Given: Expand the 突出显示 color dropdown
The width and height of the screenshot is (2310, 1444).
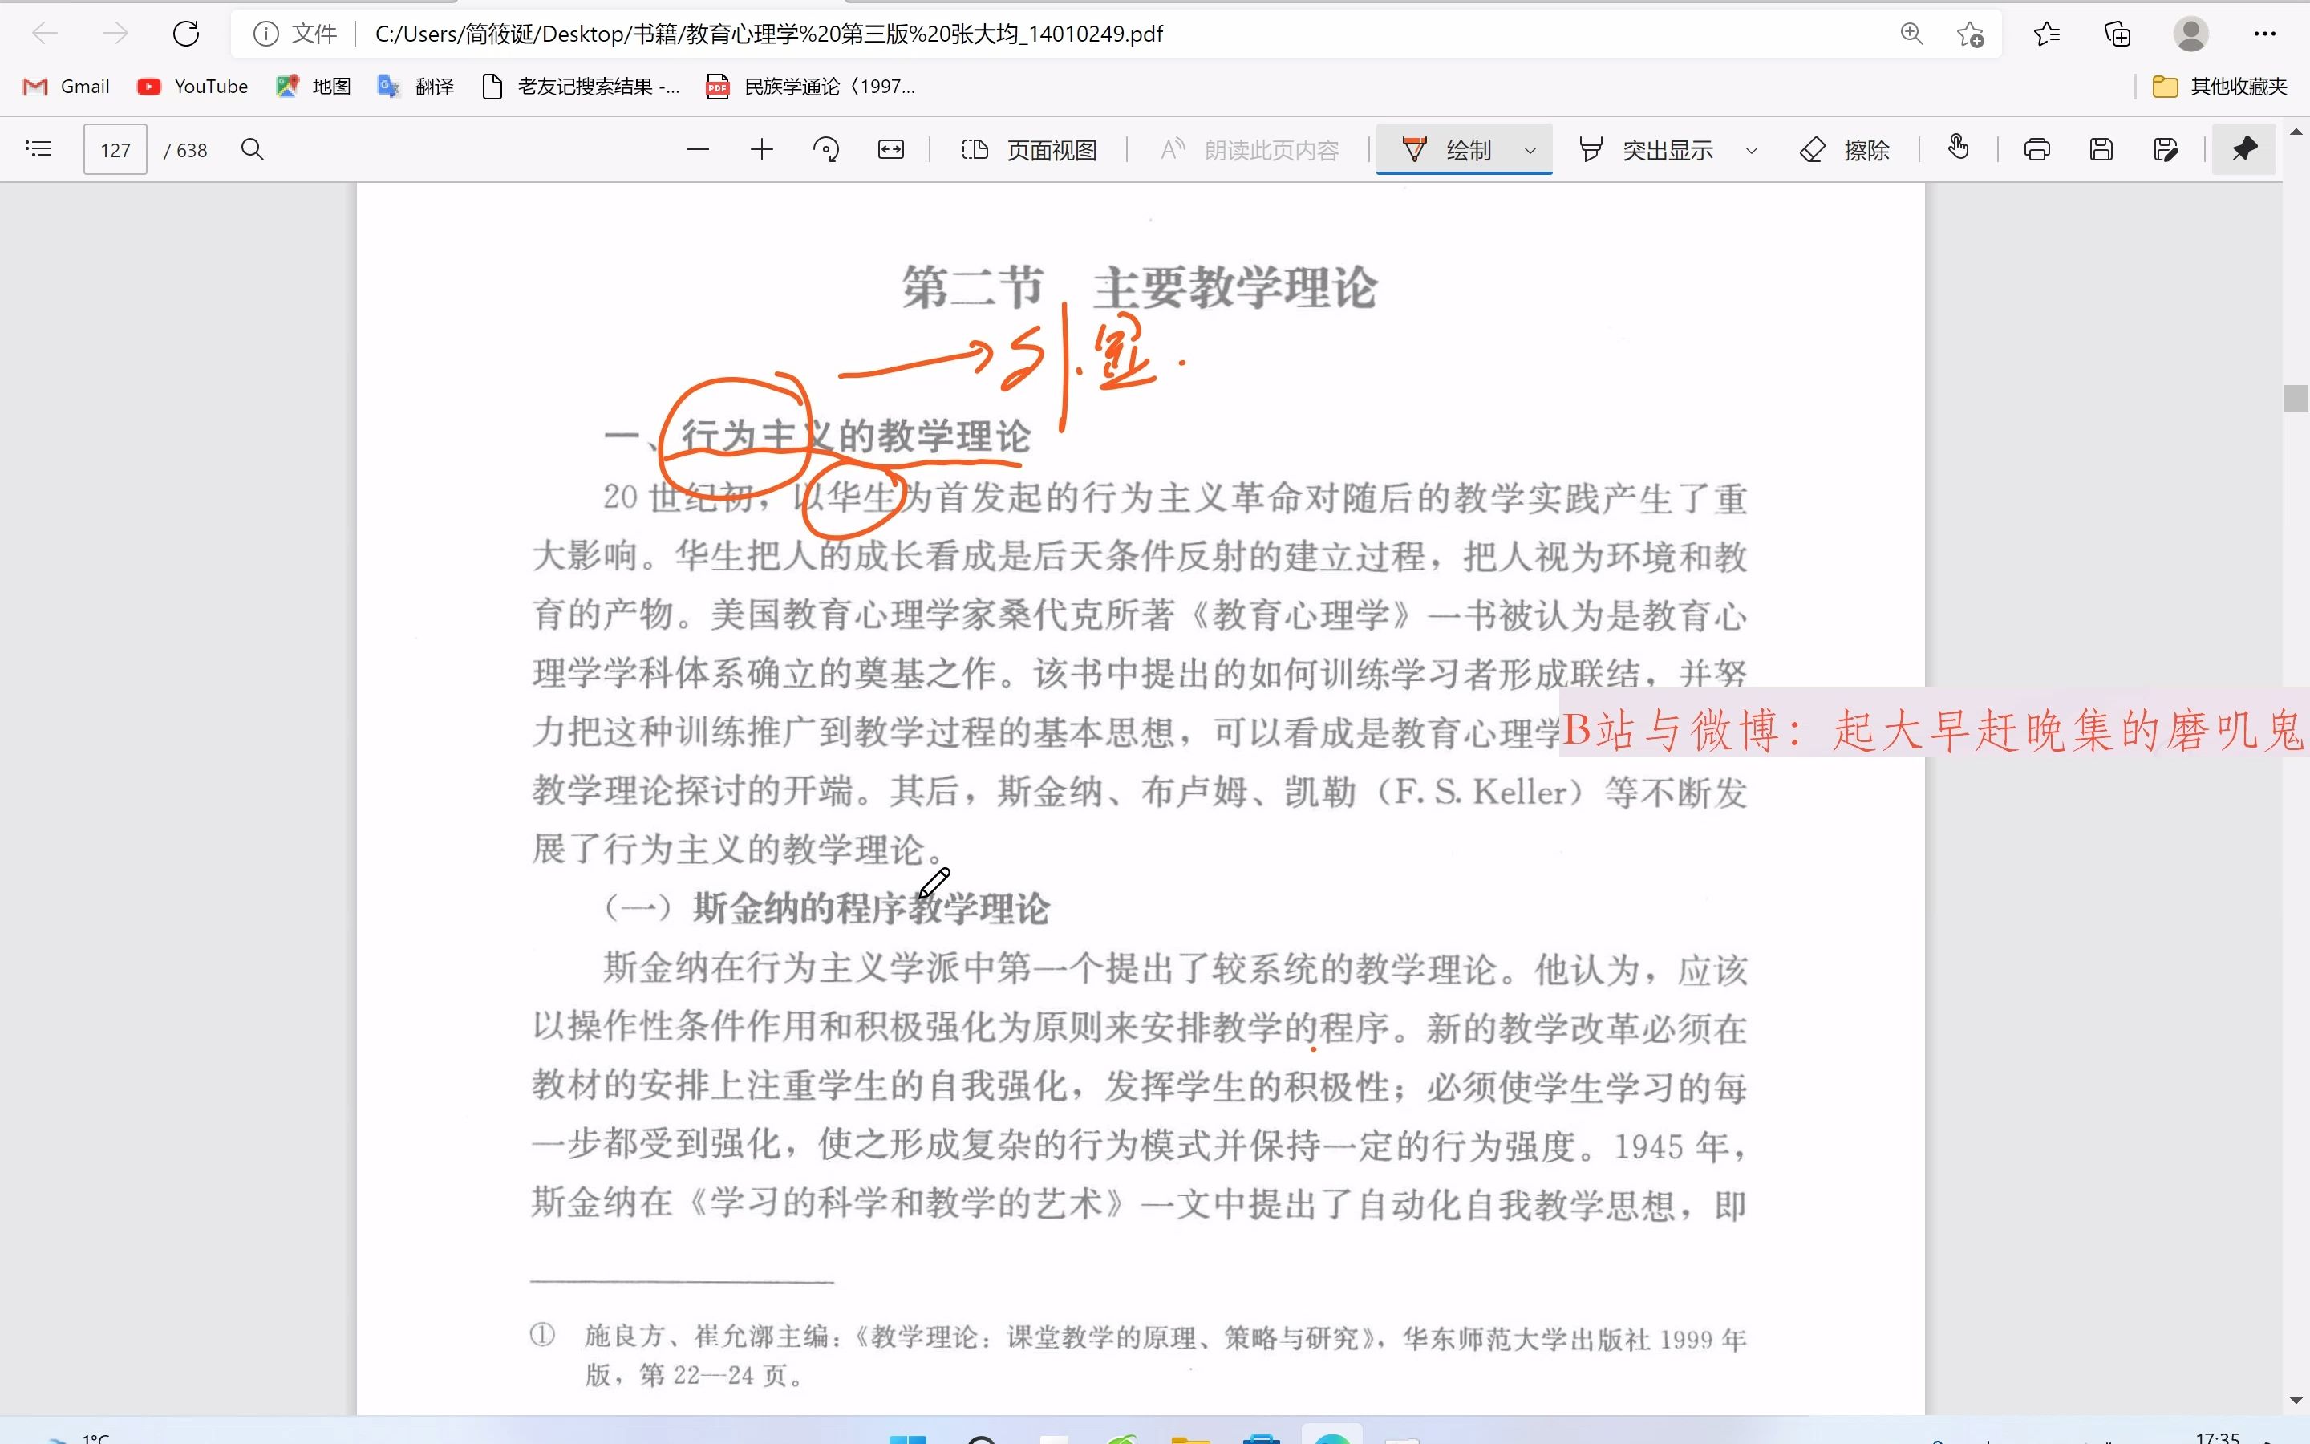Looking at the screenshot, I should pyautogui.click(x=1752, y=150).
